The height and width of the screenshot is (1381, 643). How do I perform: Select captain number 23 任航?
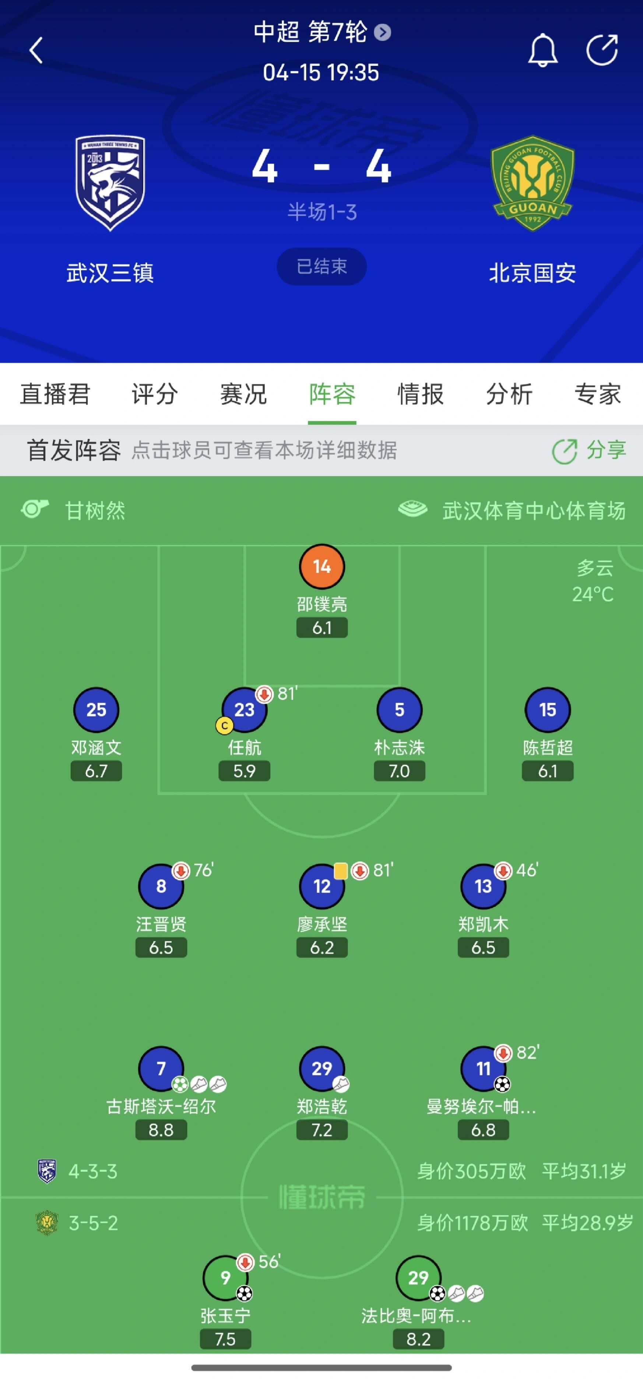pyautogui.click(x=244, y=710)
